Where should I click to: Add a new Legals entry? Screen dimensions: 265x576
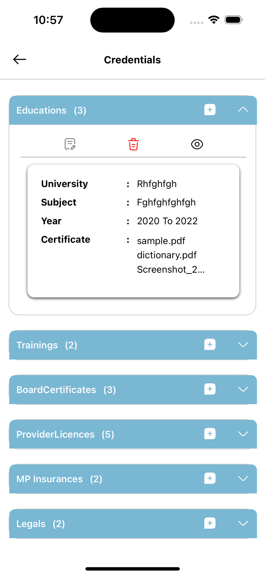(210, 523)
